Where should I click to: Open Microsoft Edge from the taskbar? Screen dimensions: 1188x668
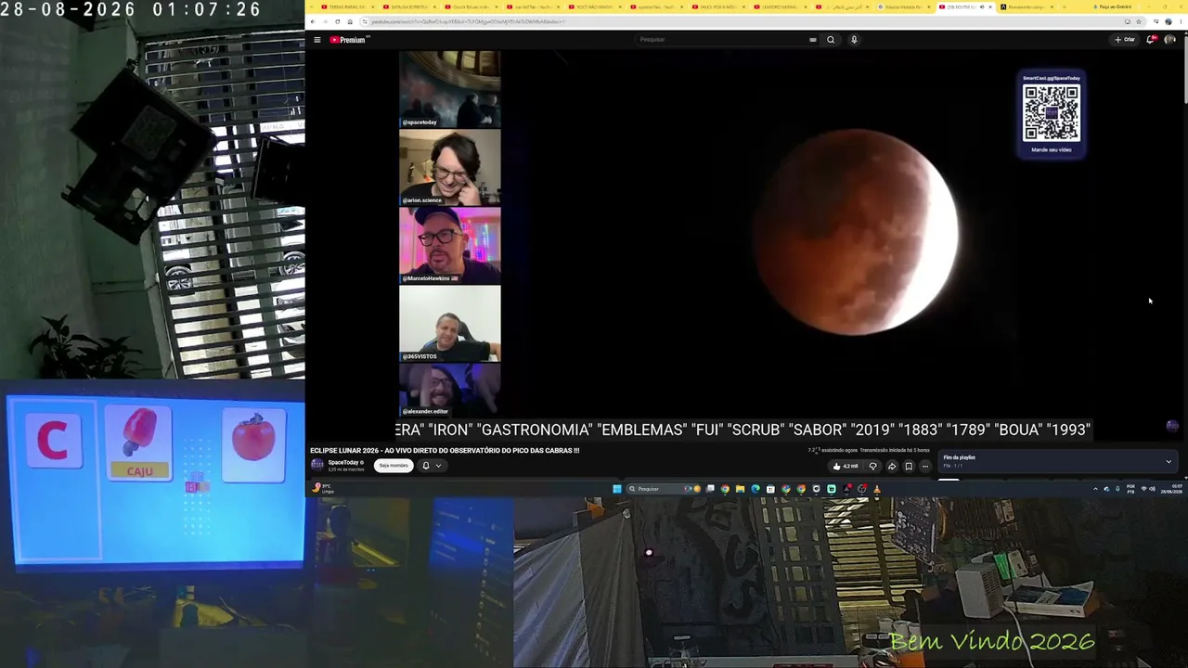[755, 489]
